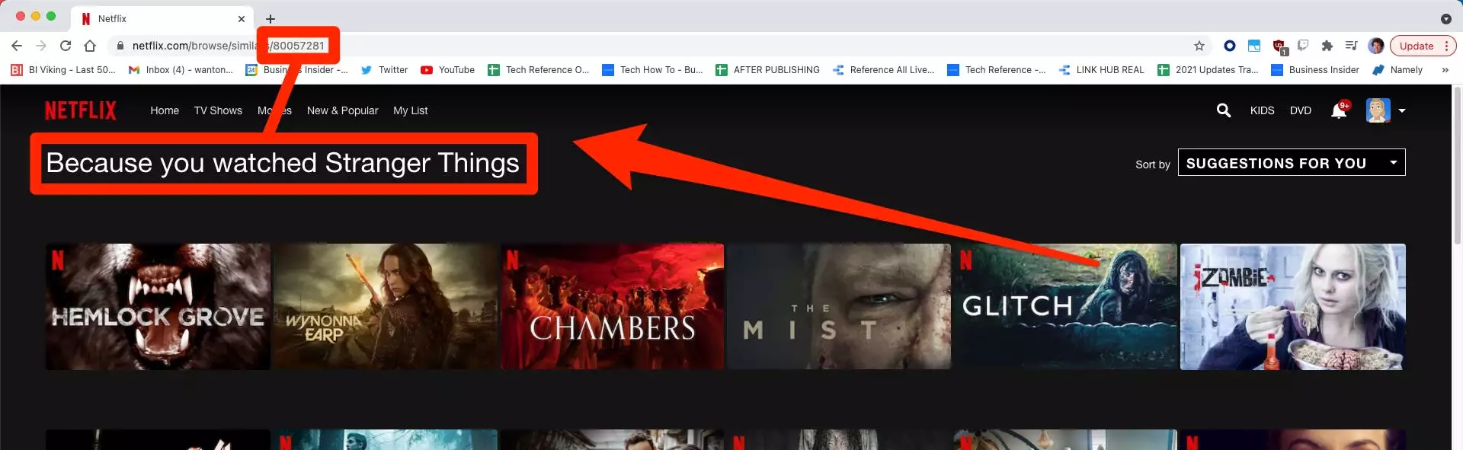Click the browser home icon

90,46
